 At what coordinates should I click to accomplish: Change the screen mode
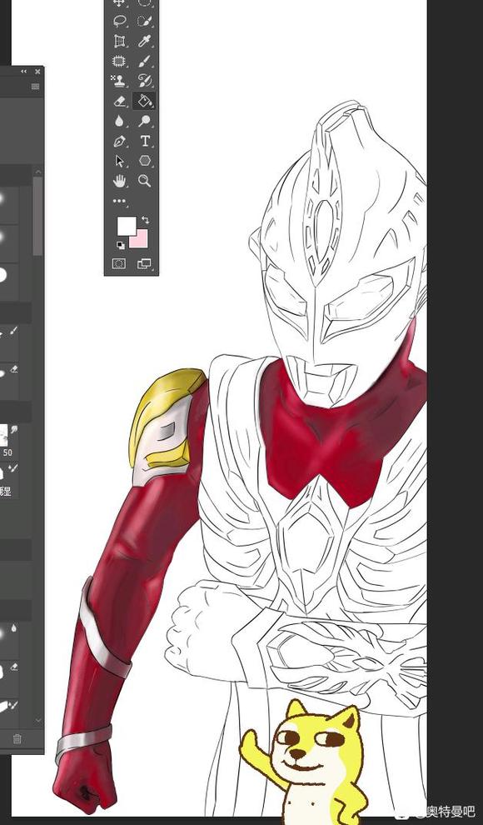click(144, 263)
